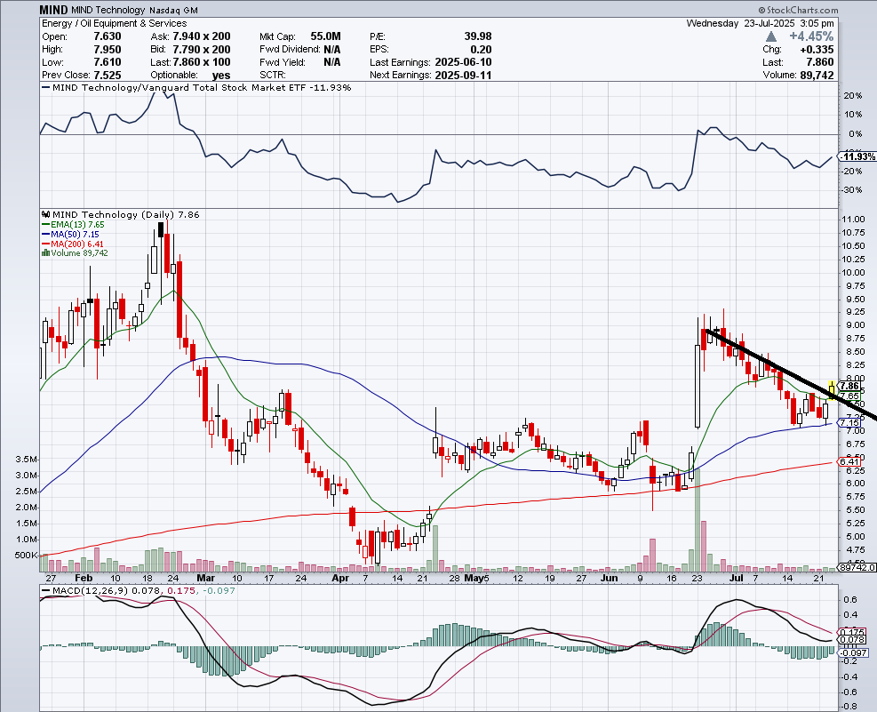The width and height of the screenshot is (877, 712).
Task: Click the 500K volume scale label
Action: (x=27, y=556)
